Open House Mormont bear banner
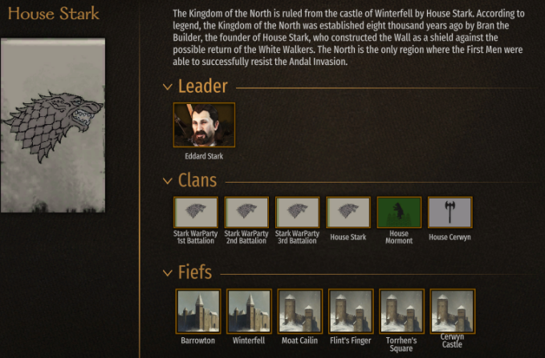The image size is (545, 358). coord(399,212)
